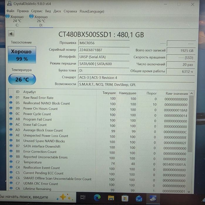This screenshot has width=205, height=205.
Task: Select disk D: at 26 °C
Action: (40, 21)
